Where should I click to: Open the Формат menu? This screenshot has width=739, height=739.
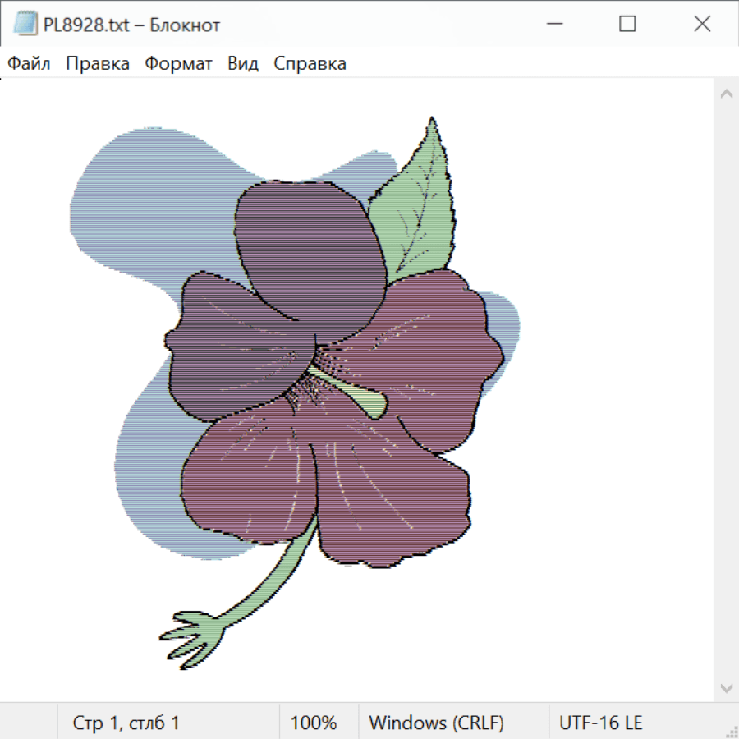click(178, 64)
